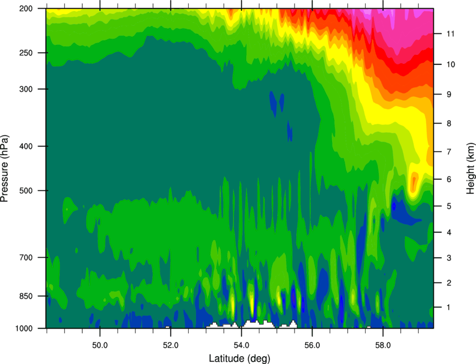Click the 6 km height tick label
The height and width of the screenshot is (364, 476).
pos(449,179)
